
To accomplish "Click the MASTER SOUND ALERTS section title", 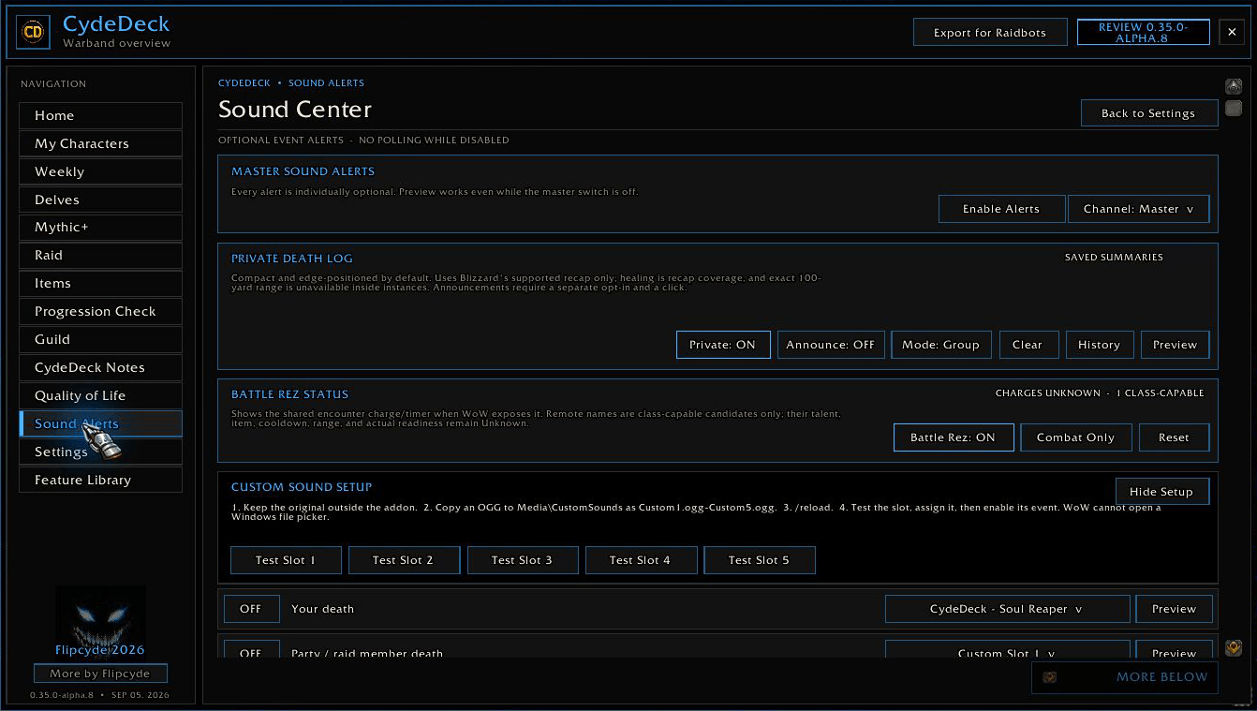I will point(303,172).
